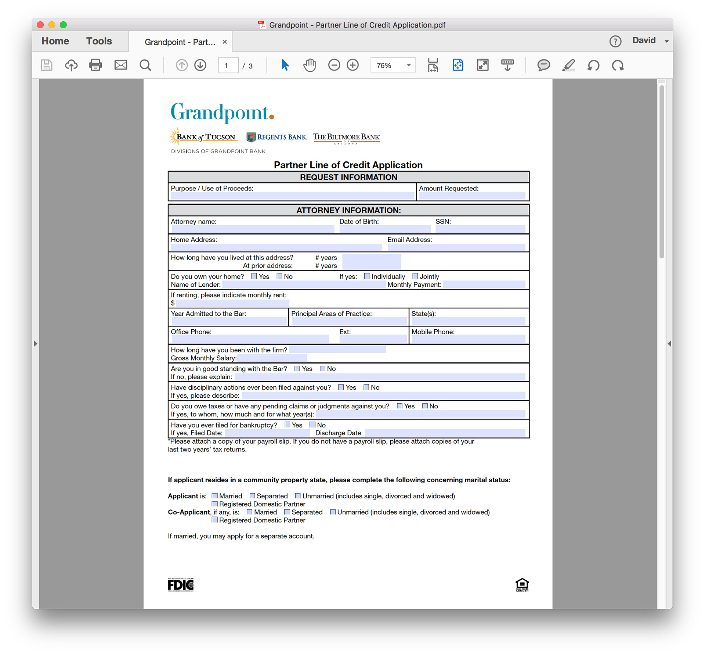Image resolution: width=705 pixels, height=655 pixels.
Task: Zoom out with the minus icon
Action: (334, 65)
